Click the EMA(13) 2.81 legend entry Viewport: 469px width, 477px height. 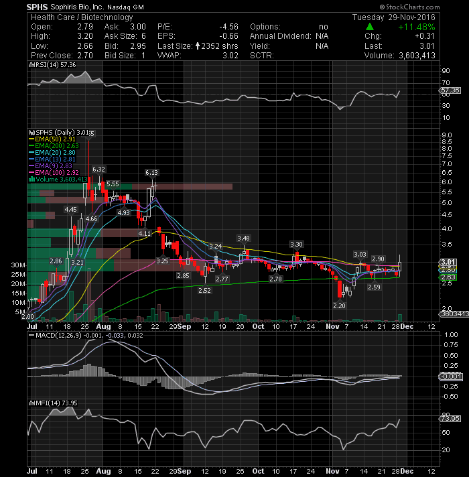pyautogui.click(x=52, y=159)
